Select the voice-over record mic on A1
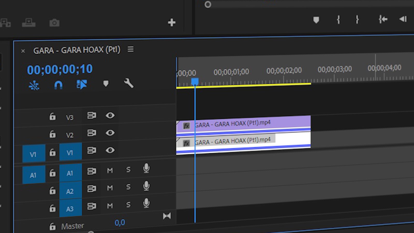Viewport: 414px width, 233px height. [x=146, y=168]
